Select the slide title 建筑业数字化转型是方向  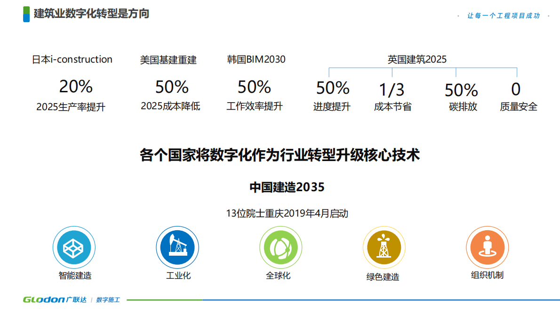pyautogui.click(x=91, y=14)
